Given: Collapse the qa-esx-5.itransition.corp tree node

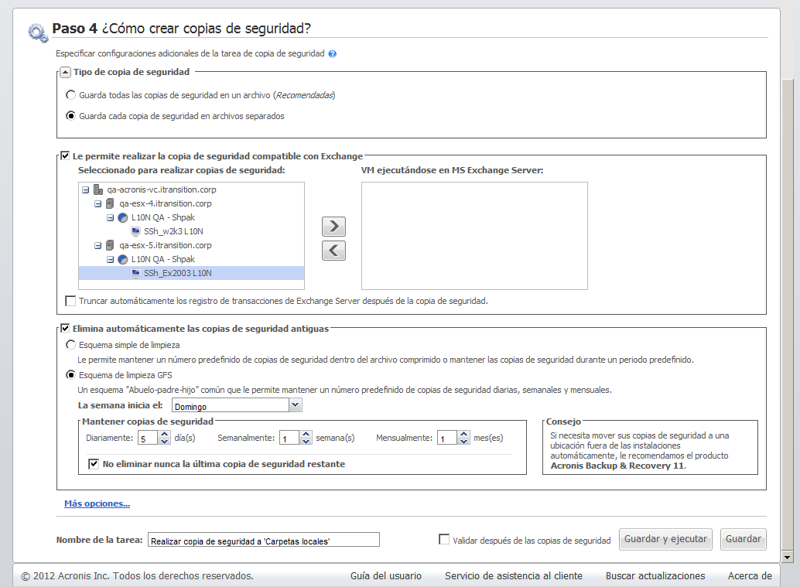Looking at the screenshot, I should pos(98,245).
